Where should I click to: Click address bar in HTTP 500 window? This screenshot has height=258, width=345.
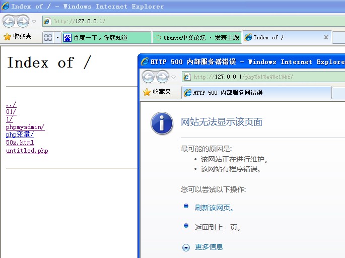pyautogui.click(x=263, y=77)
